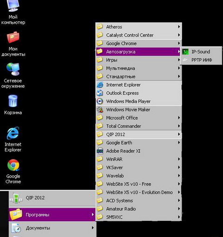Launch Outlook Express text entry
This screenshot has height=237, width=223.
(x=122, y=93)
